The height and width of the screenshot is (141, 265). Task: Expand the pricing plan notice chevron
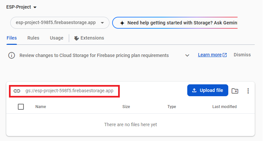(x=187, y=55)
